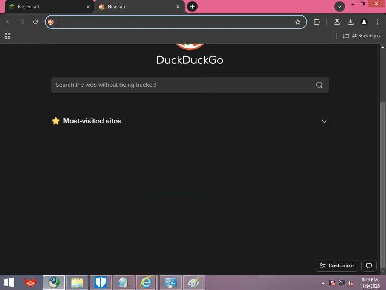Open the red fox taskbar app

[x=30, y=282]
